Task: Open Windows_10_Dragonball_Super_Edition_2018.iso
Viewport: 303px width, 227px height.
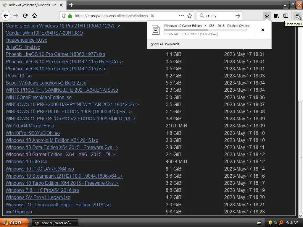Action: click(58, 205)
